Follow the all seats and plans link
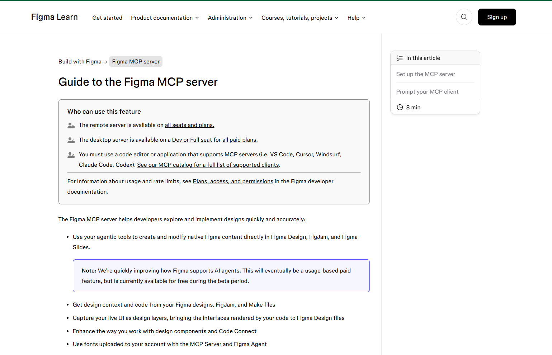 (x=189, y=125)
